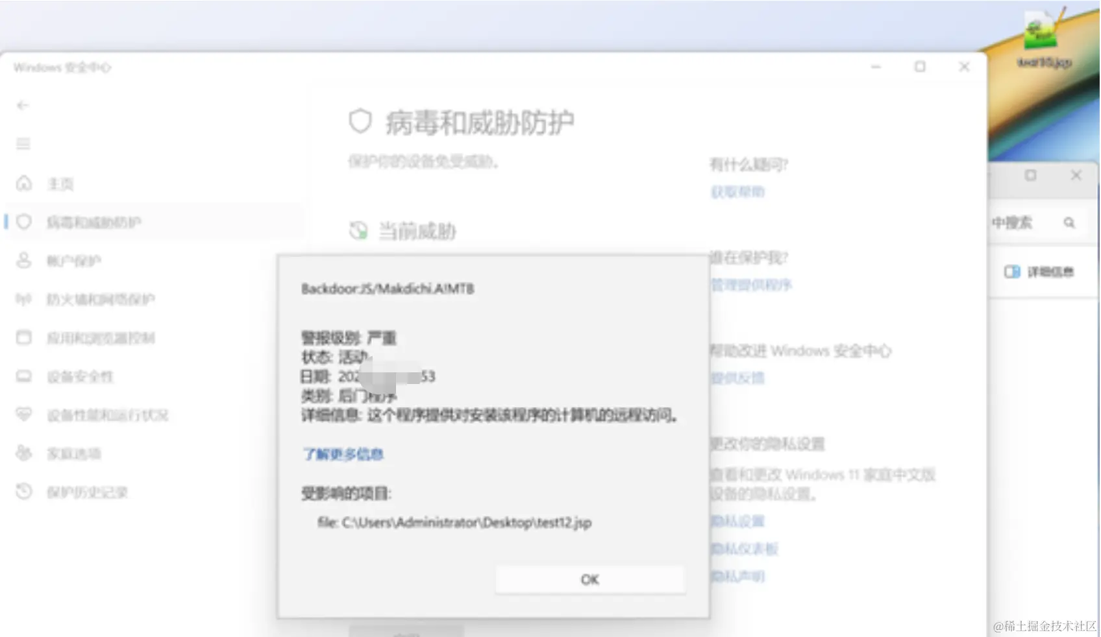Open 设备安全性 in the sidebar
The width and height of the screenshot is (1101, 637).
[80, 376]
